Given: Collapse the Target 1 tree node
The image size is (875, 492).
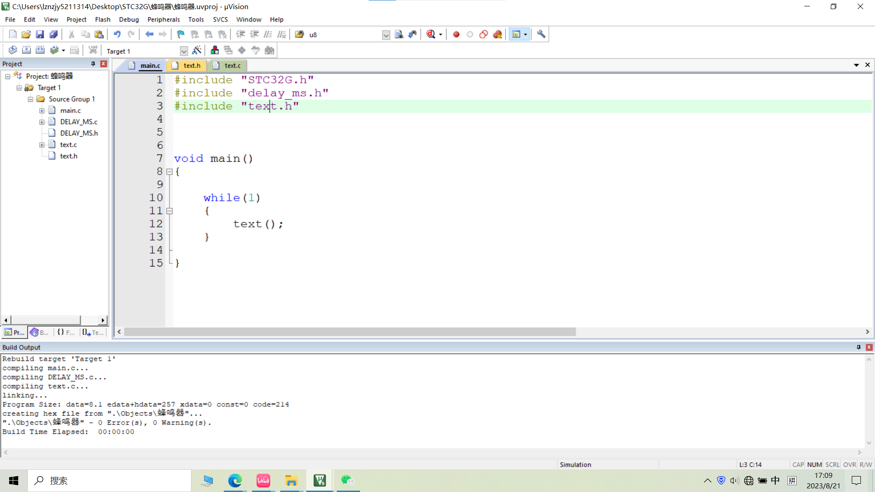Looking at the screenshot, I should [x=19, y=88].
